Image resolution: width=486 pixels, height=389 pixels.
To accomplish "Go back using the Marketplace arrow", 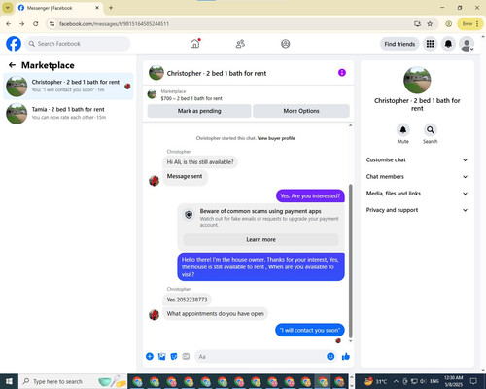I will point(12,65).
